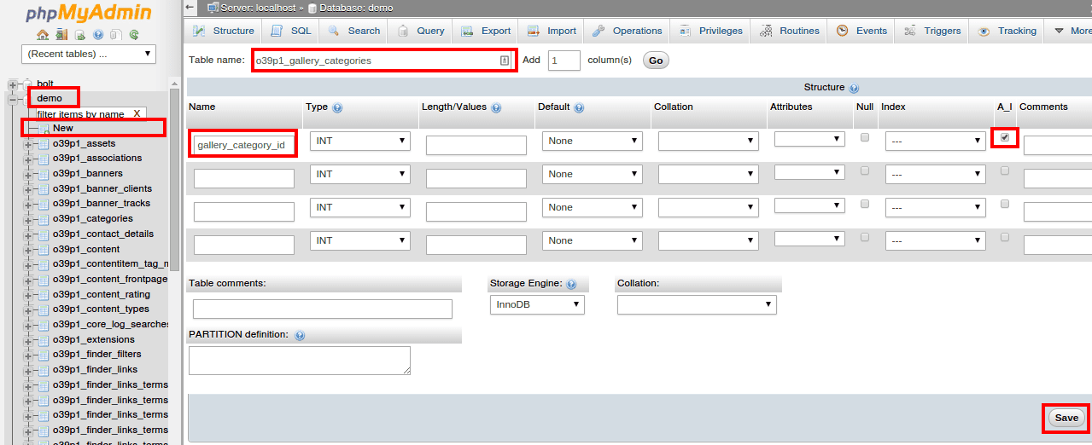Image resolution: width=1092 pixels, height=445 pixels.
Task: Open Server: localhost breadcrumb link
Action: tap(257, 8)
